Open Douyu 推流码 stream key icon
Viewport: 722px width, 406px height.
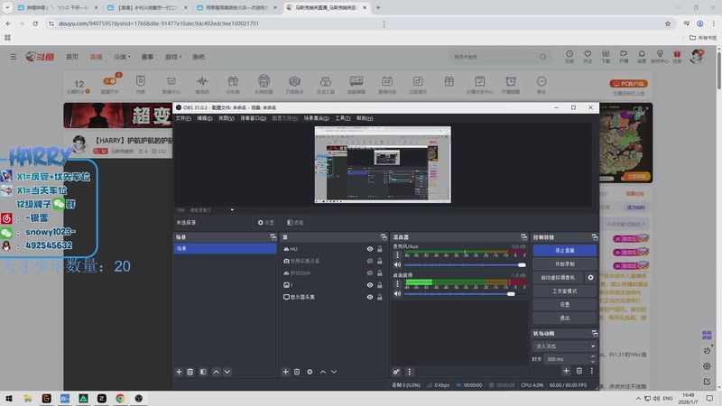click(x=202, y=84)
